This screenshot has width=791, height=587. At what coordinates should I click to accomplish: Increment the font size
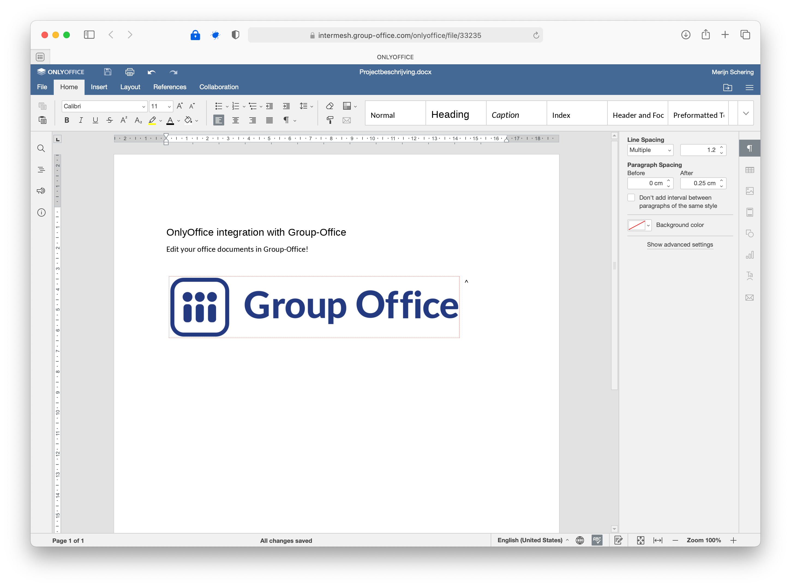pos(180,106)
